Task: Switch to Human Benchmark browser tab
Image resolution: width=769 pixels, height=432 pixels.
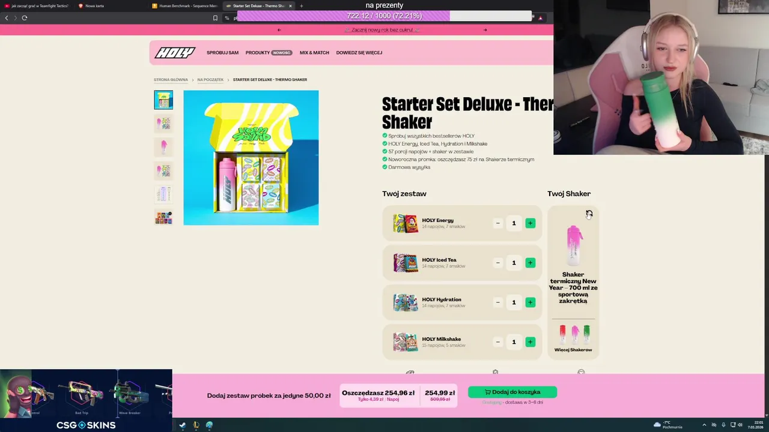Action: point(184,6)
